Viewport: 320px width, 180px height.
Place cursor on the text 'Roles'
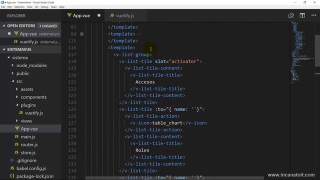pyautogui.click(x=142, y=150)
